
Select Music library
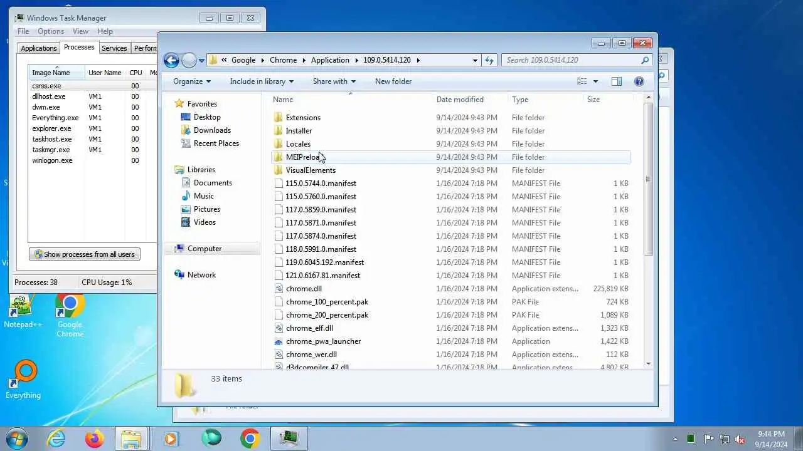click(204, 196)
